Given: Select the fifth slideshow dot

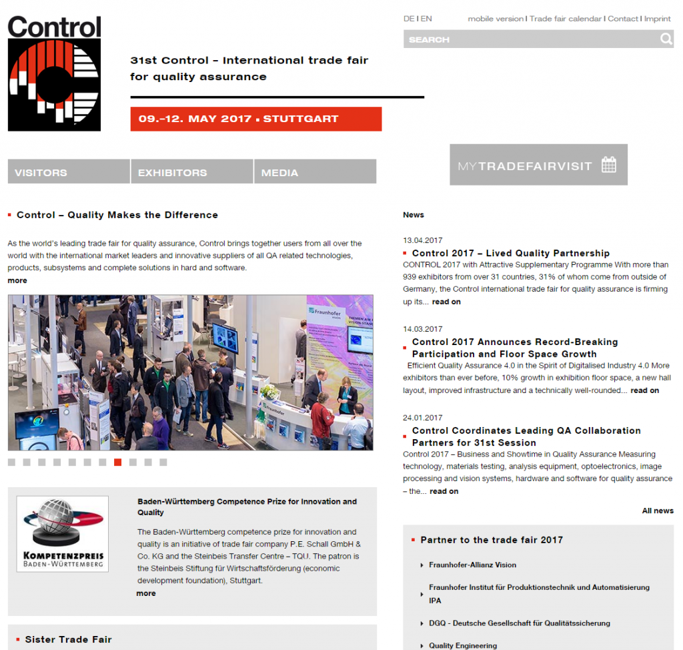Looking at the screenshot, I should pyautogui.click(x=72, y=462).
